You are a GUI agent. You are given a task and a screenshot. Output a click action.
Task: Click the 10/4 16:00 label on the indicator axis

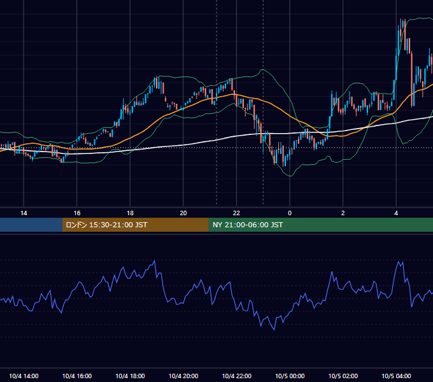77,376
